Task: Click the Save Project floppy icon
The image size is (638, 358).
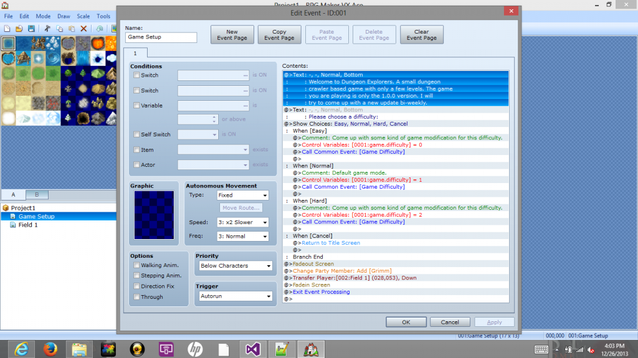Action: (x=30, y=29)
